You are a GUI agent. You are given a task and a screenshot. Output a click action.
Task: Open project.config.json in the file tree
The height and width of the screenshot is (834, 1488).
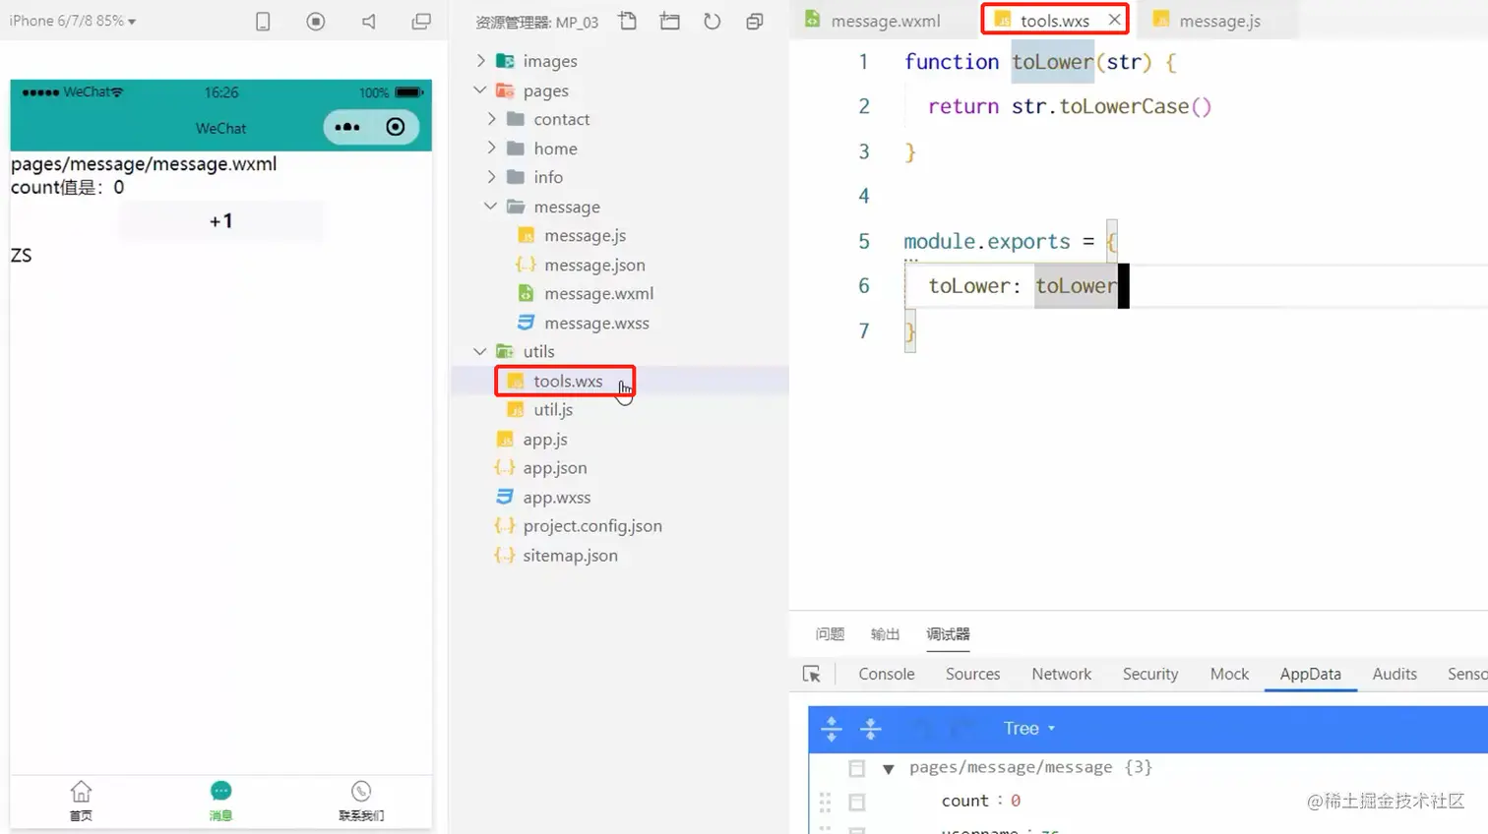591,525
